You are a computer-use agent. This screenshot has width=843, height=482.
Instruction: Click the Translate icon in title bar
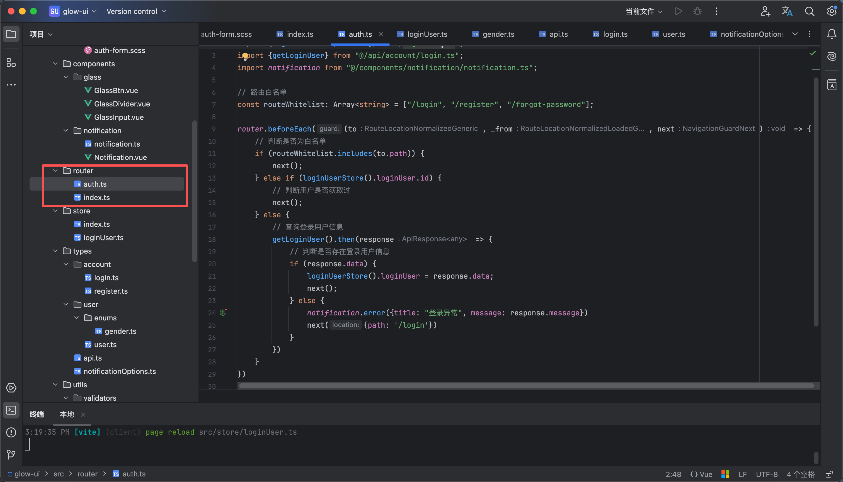(787, 11)
